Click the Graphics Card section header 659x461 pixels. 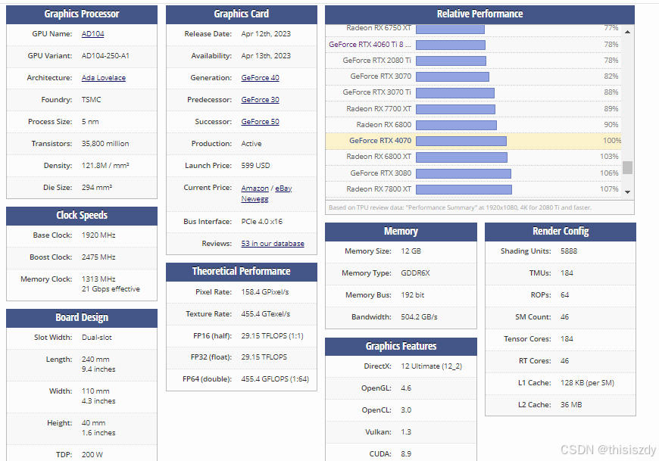point(241,14)
